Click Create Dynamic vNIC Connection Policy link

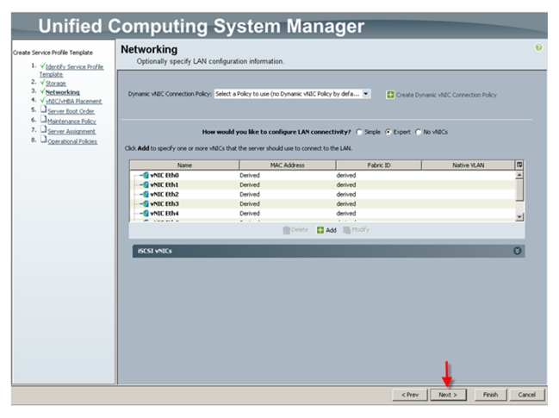coord(446,95)
